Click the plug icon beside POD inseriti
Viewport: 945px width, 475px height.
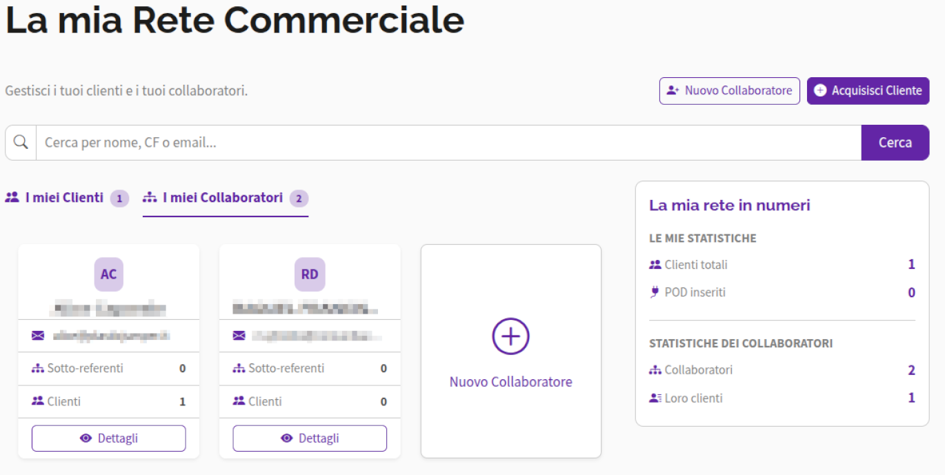pos(655,292)
